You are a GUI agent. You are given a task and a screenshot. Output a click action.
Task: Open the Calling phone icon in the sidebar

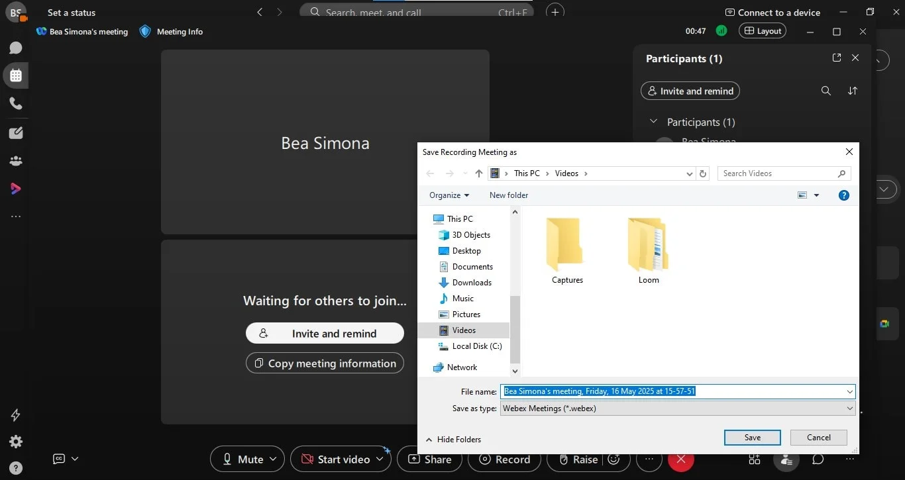click(x=16, y=103)
